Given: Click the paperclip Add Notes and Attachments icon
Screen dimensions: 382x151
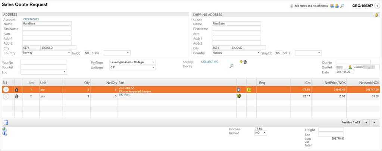Looking at the screenshot, I should [x=292, y=6].
